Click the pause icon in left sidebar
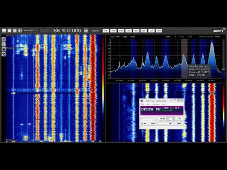Screen dimensions: 227x170 4,44
